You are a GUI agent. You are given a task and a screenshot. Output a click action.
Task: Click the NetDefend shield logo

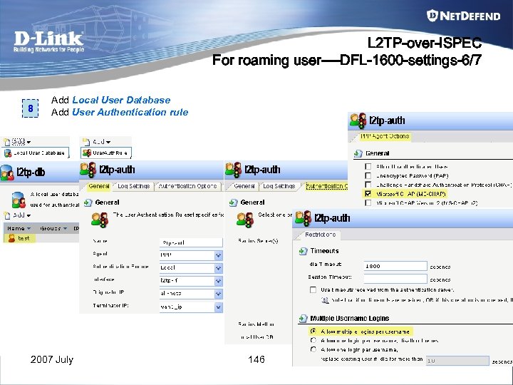432,16
